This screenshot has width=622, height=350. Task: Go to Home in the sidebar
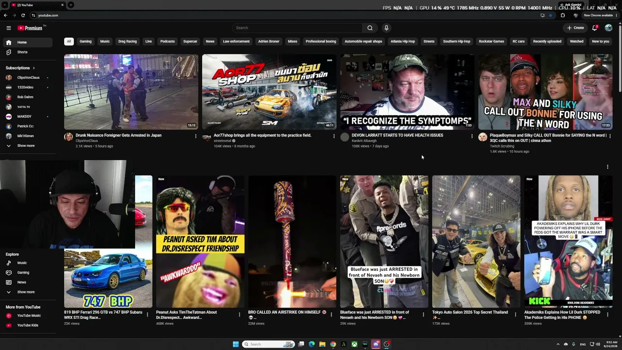pos(28,42)
